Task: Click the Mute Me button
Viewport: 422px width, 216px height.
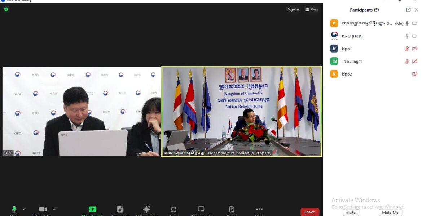Action: click(x=390, y=212)
